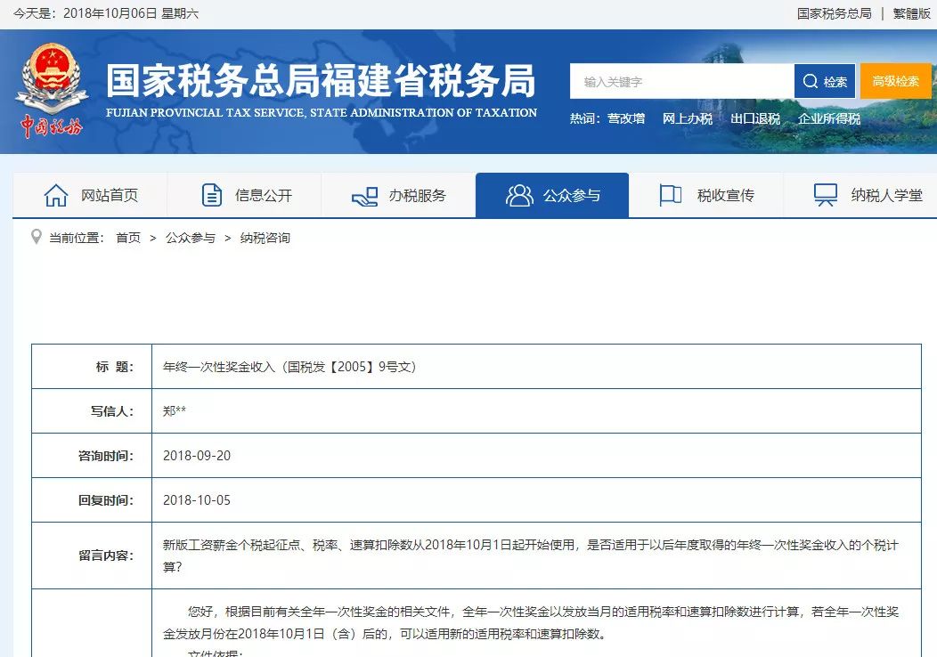This screenshot has height=657, width=937.
Task: Click the date text 2018年10月06日 星期六
Action: tap(131, 13)
